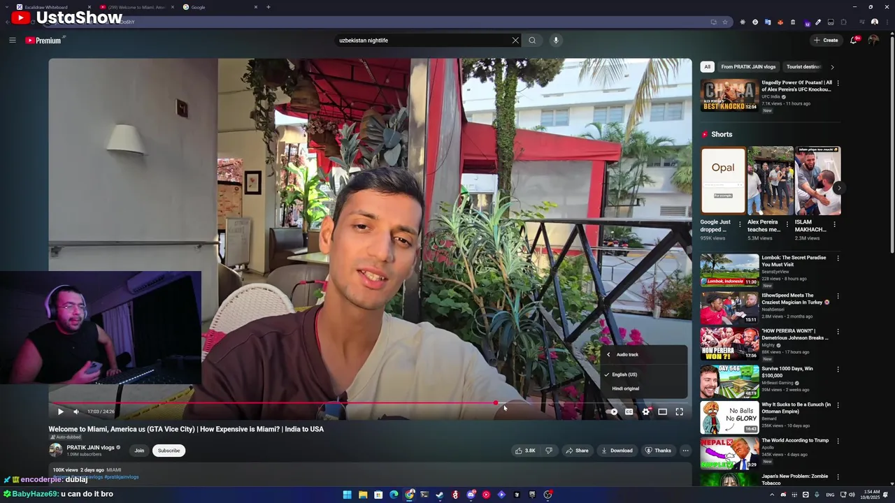The width and height of the screenshot is (895, 503).
Task: Search with your voice microphone
Action: click(556, 41)
